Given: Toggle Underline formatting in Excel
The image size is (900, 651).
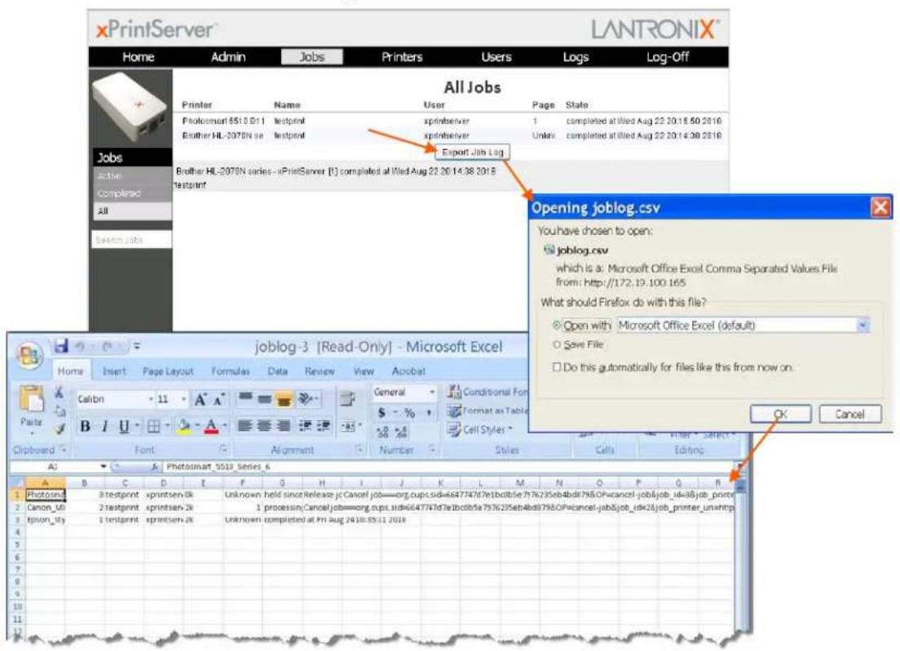Looking at the screenshot, I should click(x=123, y=427).
